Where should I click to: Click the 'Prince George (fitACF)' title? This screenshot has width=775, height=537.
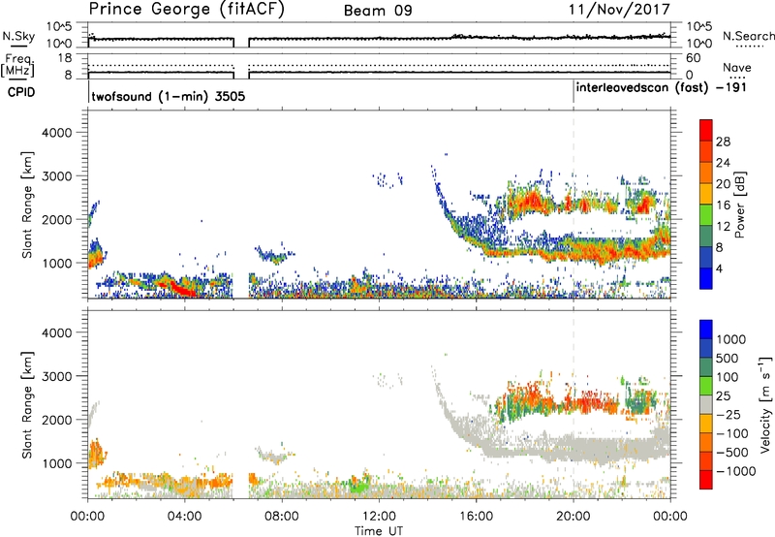point(186,9)
